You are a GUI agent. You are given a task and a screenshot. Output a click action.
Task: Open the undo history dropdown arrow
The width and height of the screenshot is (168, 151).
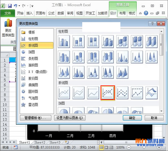[x=19, y=6]
